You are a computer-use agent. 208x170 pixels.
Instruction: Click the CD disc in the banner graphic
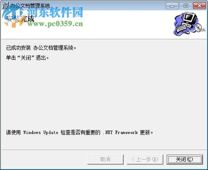(x=198, y=28)
